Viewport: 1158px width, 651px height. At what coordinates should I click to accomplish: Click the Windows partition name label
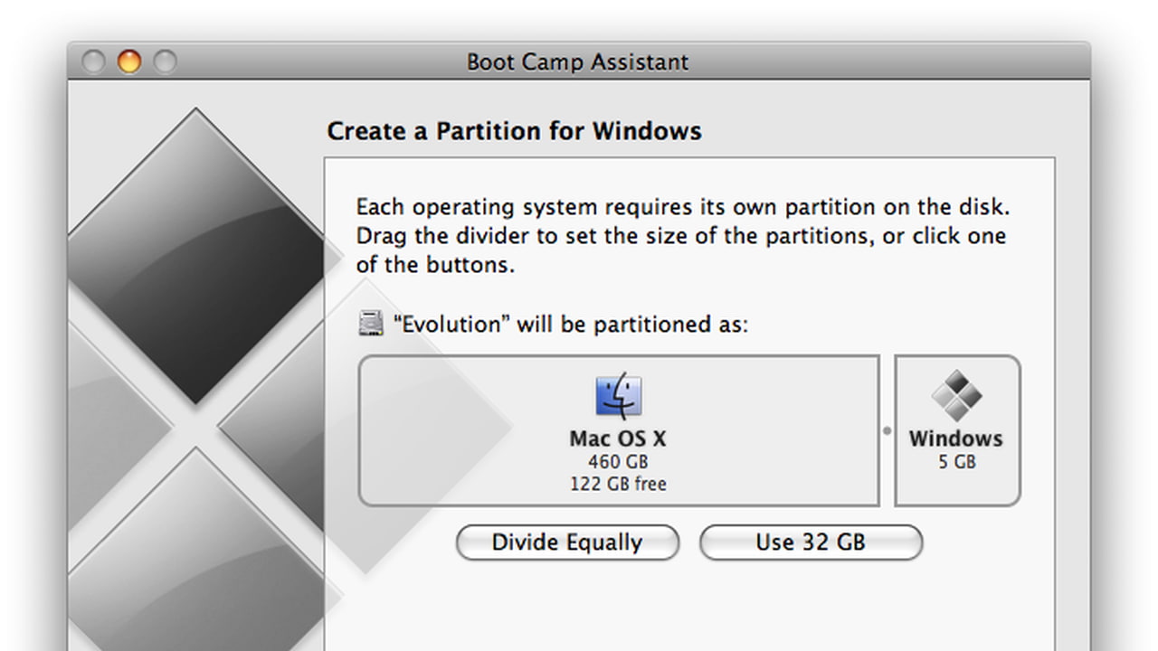coord(956,439)
